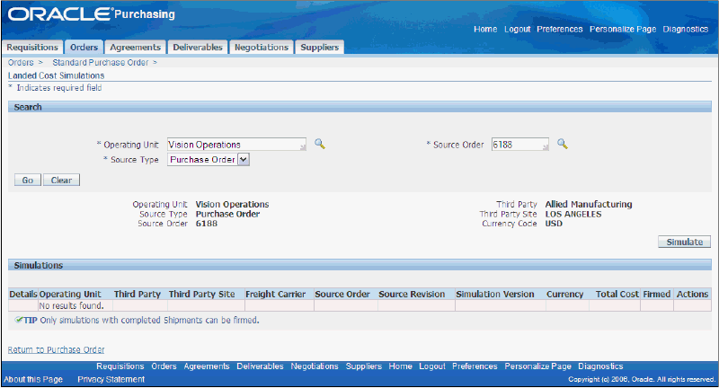Switch to the Negotiations tab
This screenshot has width=719, height=388.
[x=262, y=48]
